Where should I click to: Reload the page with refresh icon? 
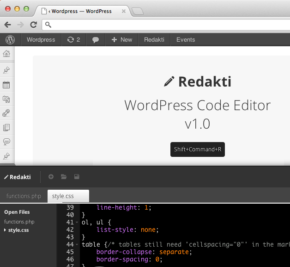click(x=33, y=25)
